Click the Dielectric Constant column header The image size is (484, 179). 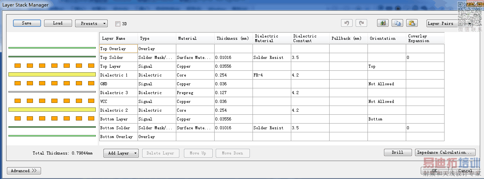pos(310,38)
